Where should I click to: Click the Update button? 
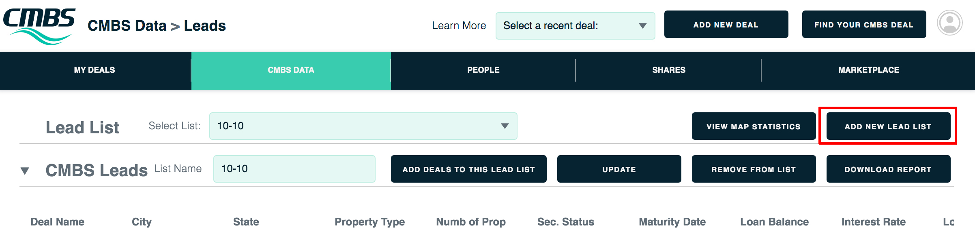click(619, 169)
